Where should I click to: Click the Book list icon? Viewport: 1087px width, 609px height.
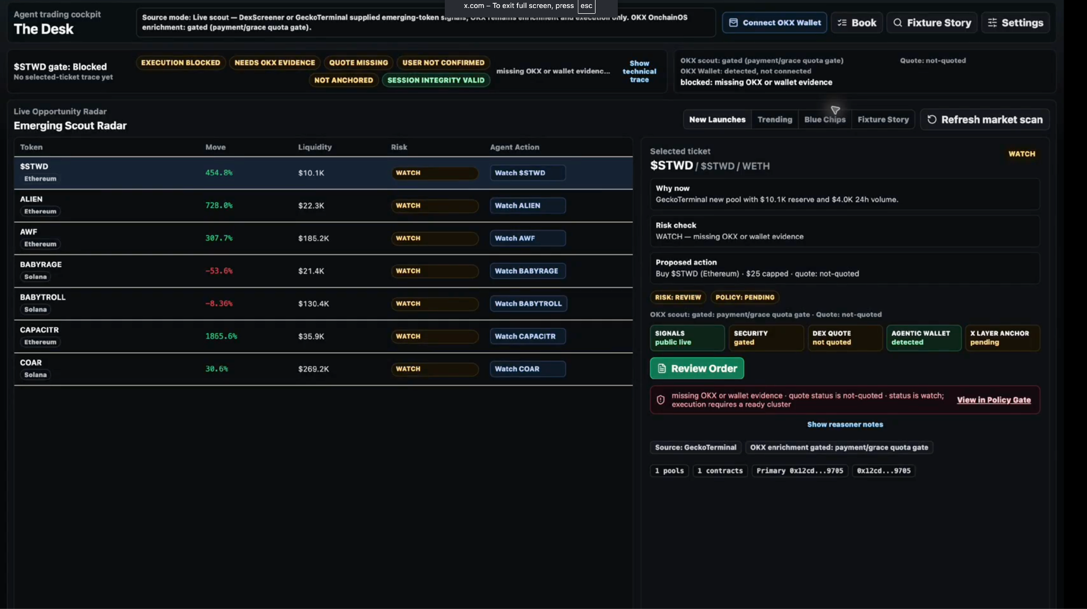click(842, 23)
